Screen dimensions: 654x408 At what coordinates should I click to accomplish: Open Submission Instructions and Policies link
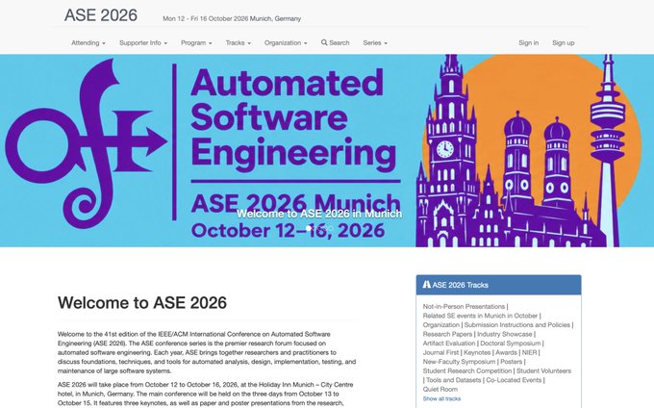pyautogui.click(x=517, y=324)
